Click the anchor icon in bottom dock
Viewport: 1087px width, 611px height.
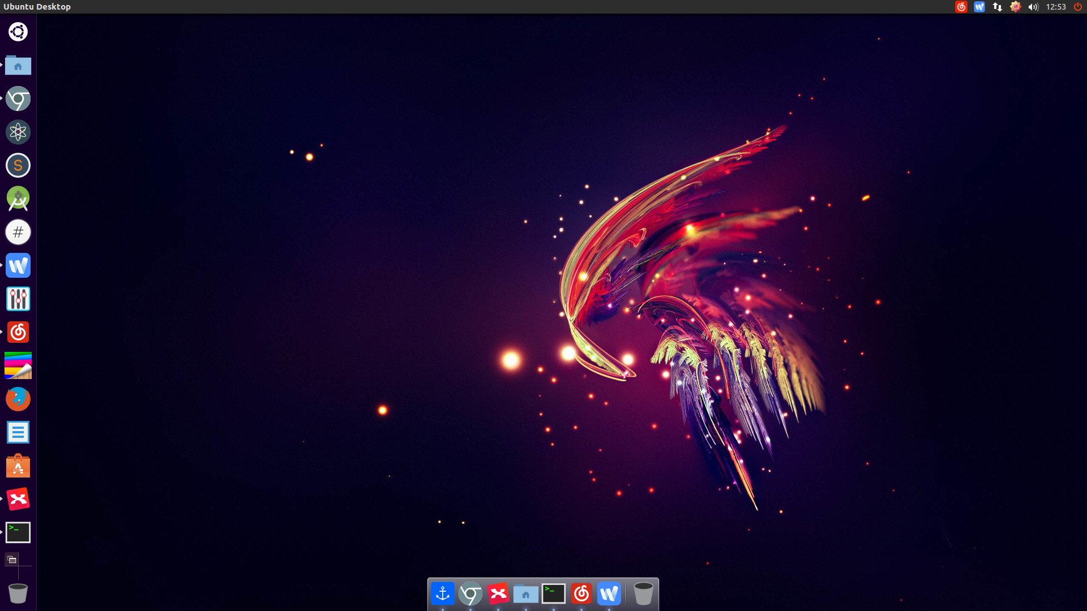[x=443, y=594]
